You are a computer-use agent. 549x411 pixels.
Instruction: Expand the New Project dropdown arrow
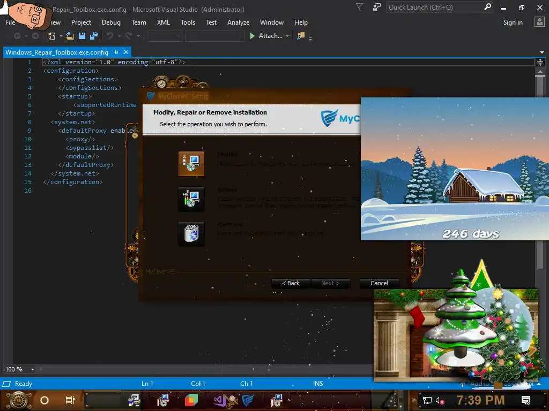61,36
